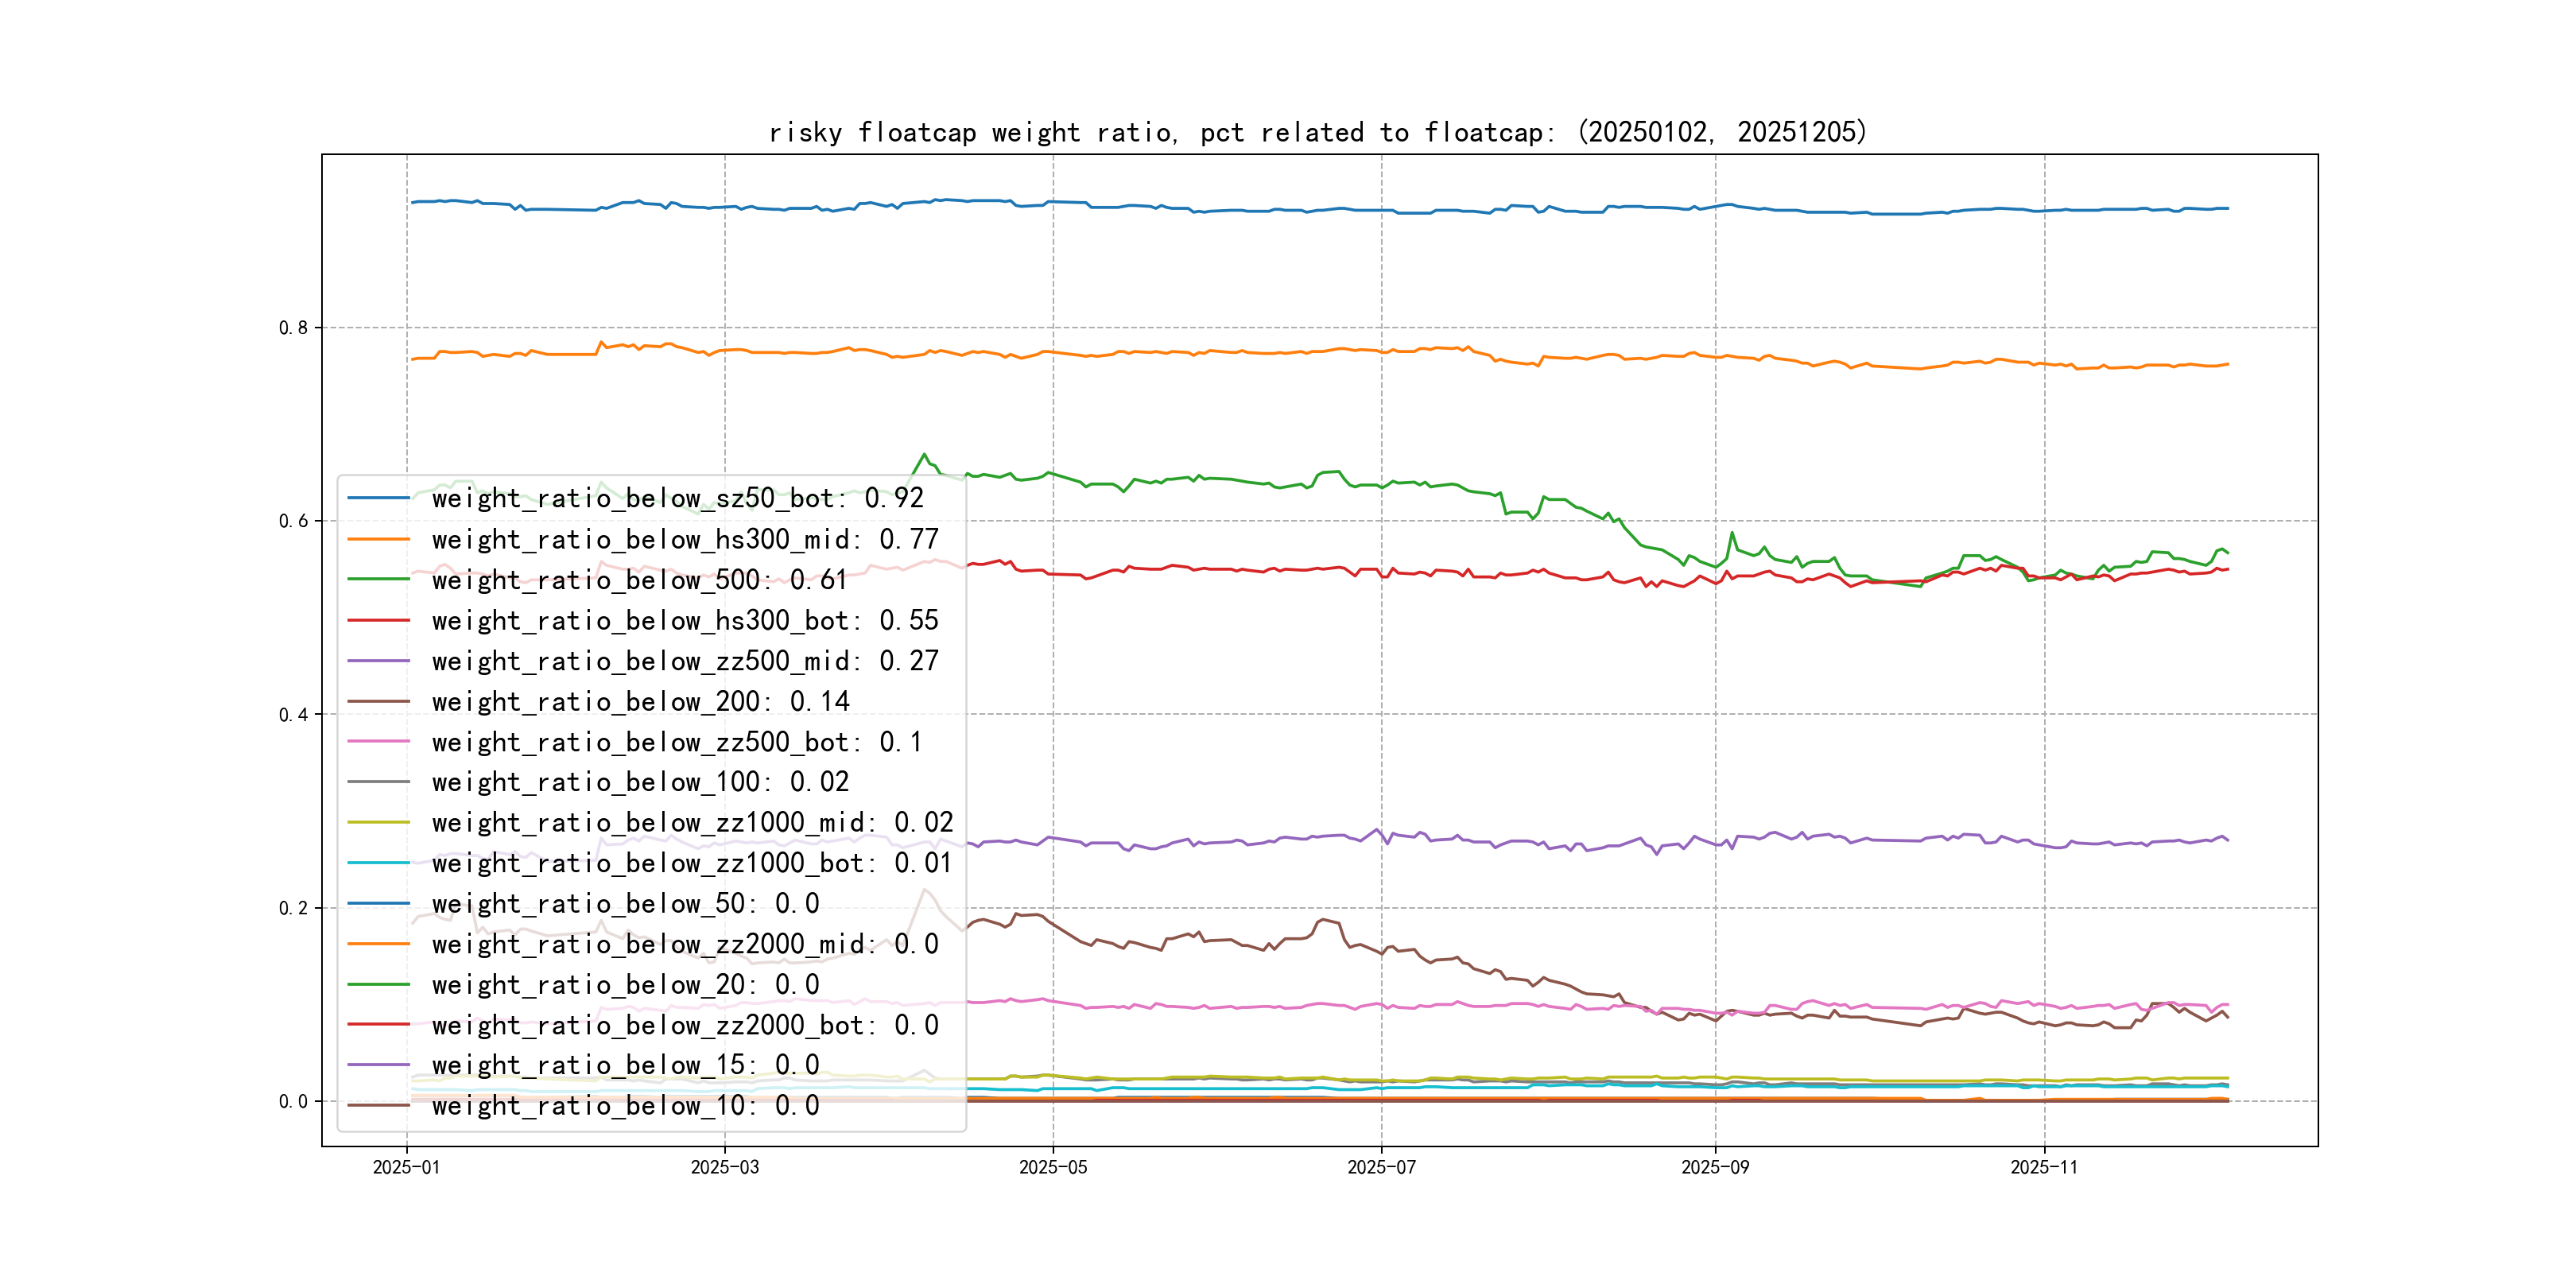Image resolution: width=2576 pixels, height=1288 pixels.
Task: Click the 0.8 y-axis tick label
Action: point(293,328)
